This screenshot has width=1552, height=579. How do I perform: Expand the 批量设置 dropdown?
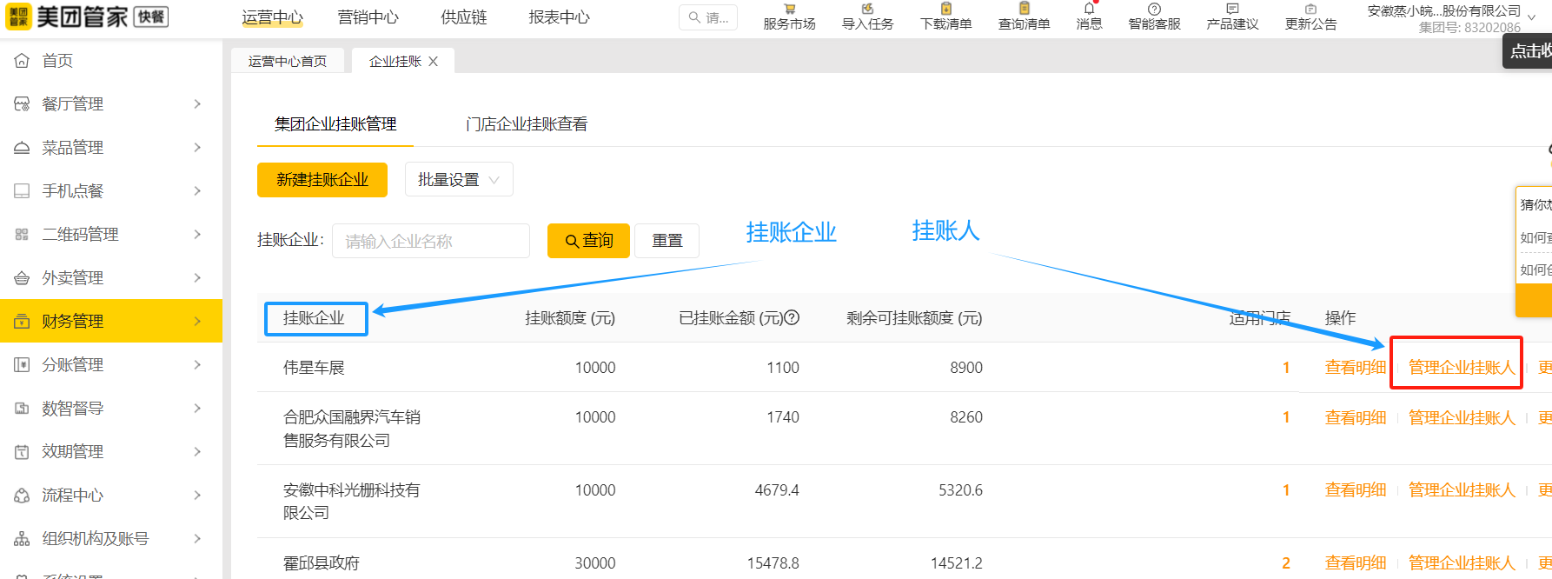click(x=458, y=180)
